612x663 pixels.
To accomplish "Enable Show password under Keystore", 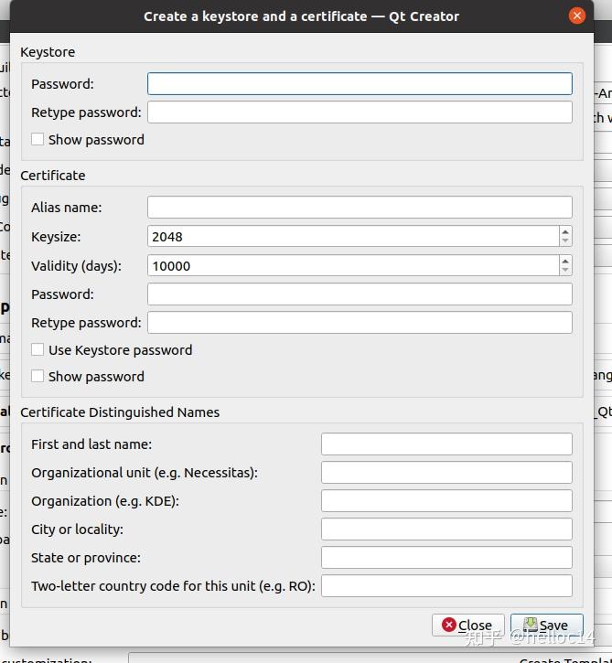I will click(x=38, y=140).
